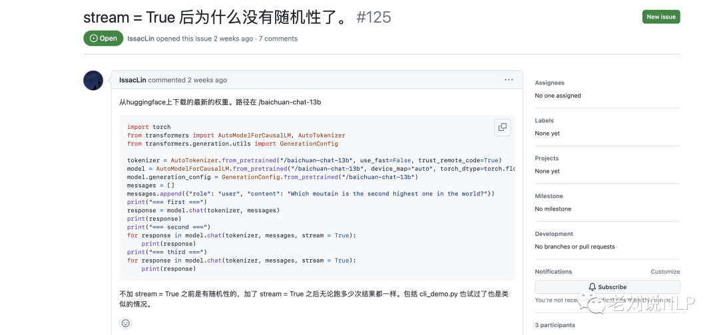Copy the code snippet to clipboard
This screenshot has width=719, height=335.
coord(502,127)
